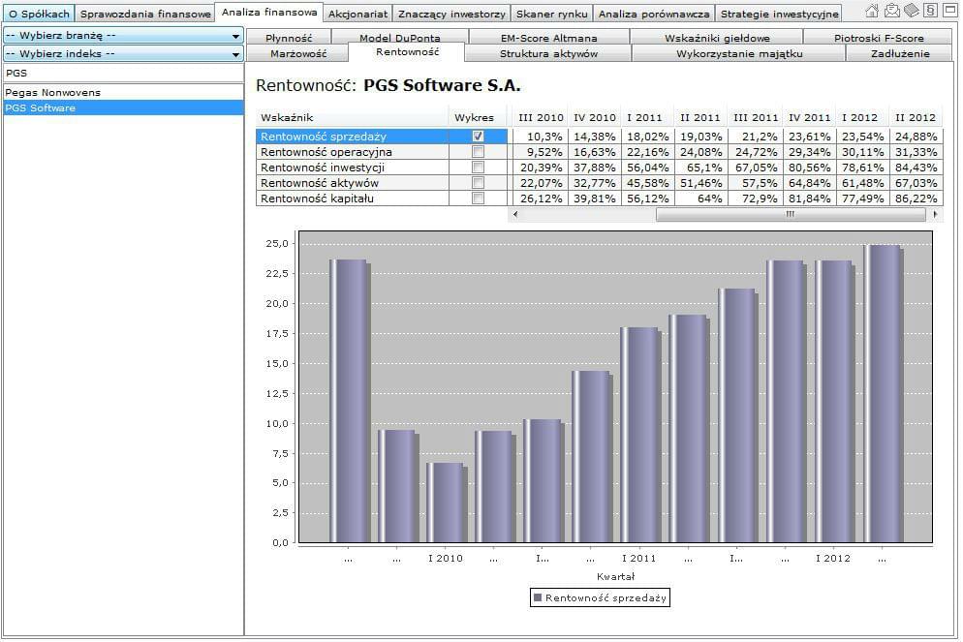Open the Płynność sub-tab

coord(289,38)
